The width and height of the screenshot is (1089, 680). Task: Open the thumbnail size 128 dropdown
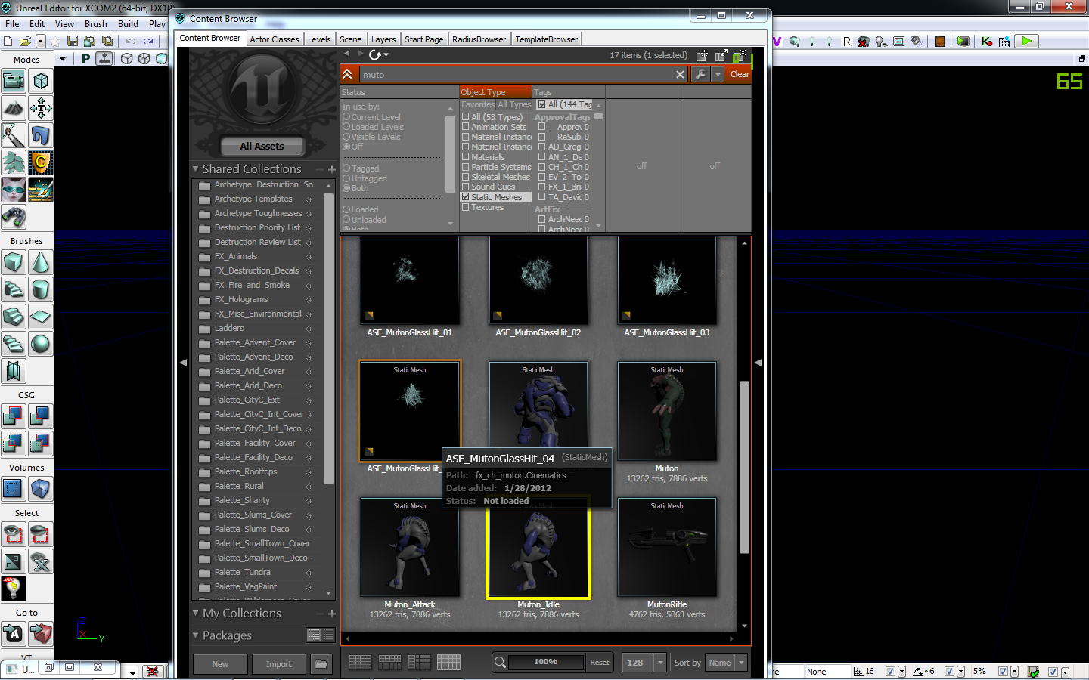tap(660, 663)
